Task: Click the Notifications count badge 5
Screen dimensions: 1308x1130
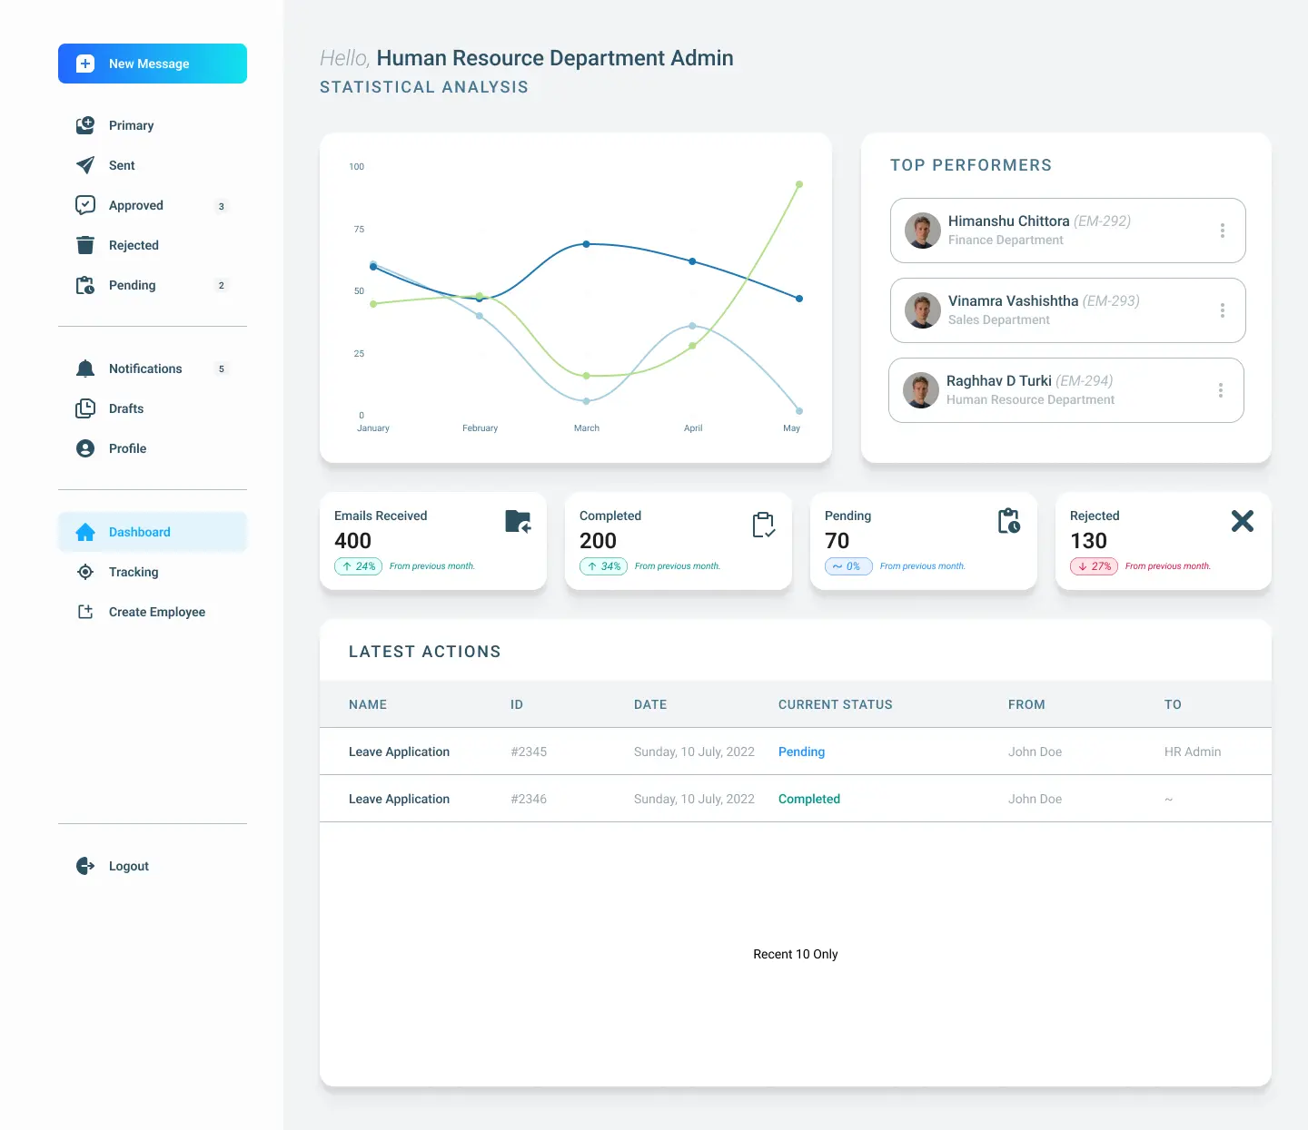Action: 221,368
